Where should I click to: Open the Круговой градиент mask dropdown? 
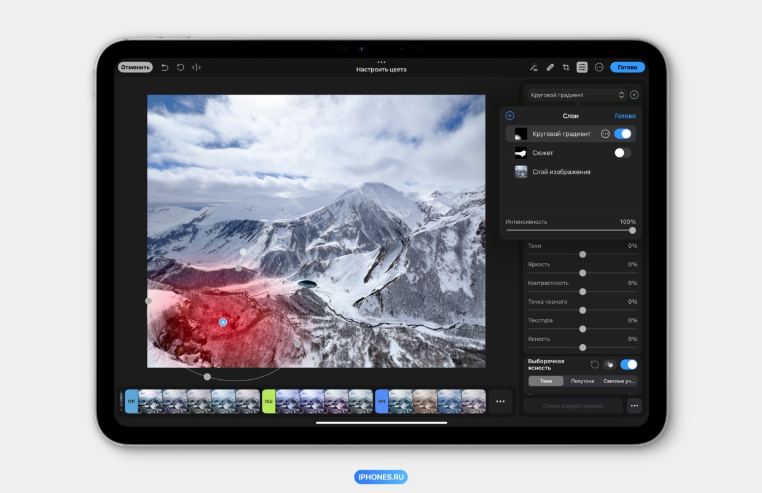(577, 95)
